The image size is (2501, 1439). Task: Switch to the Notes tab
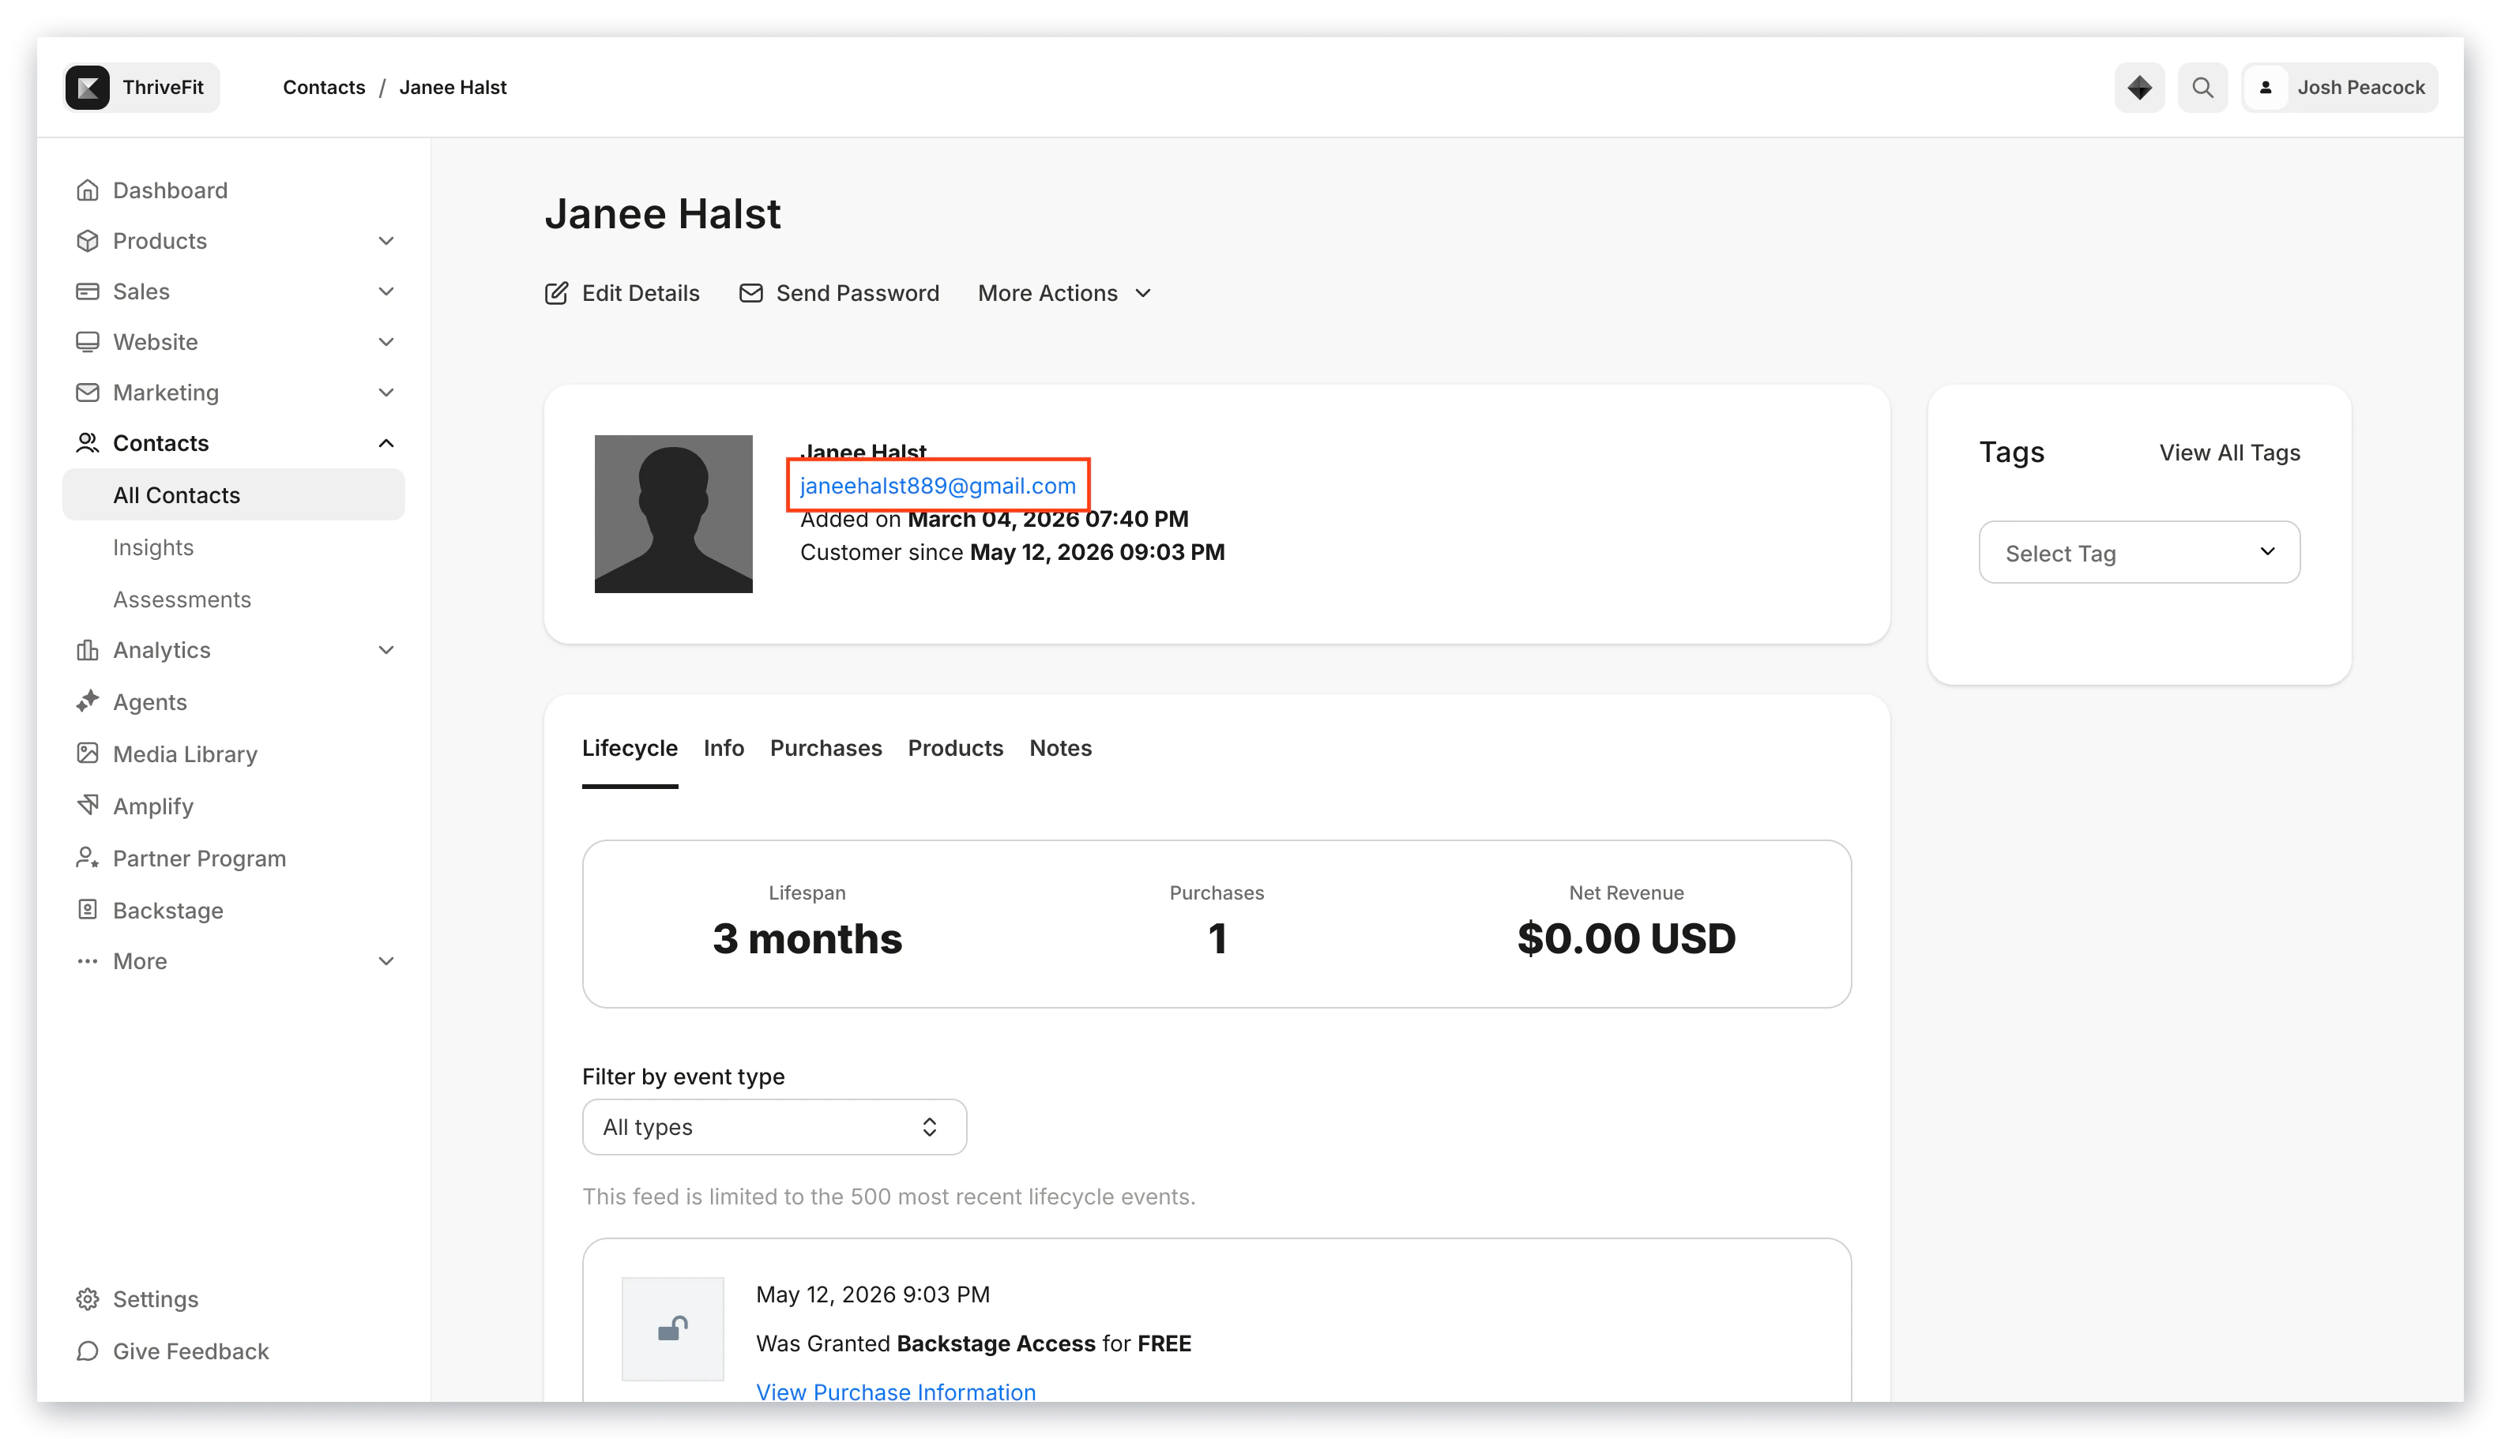[1059, 748]
